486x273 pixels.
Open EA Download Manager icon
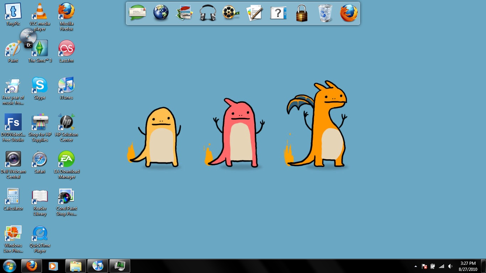click(x=67, y=160)
